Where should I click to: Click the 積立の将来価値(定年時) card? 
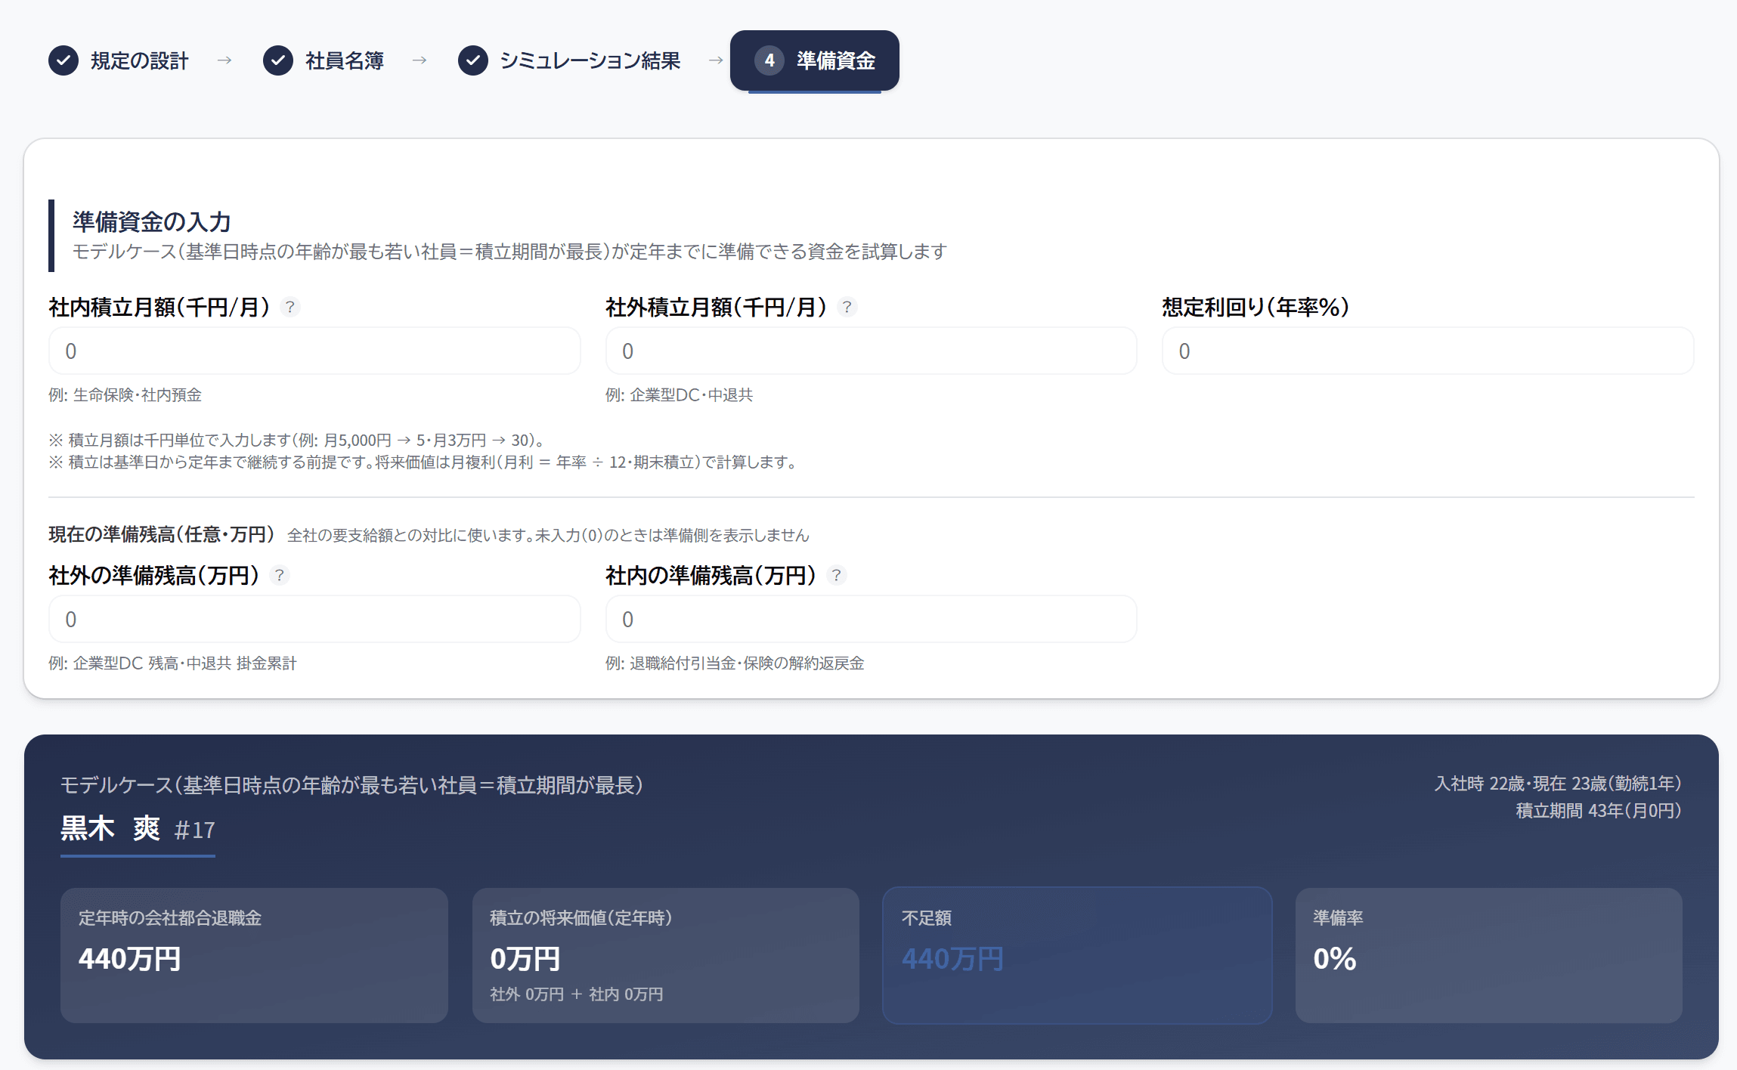pos(666,955)
